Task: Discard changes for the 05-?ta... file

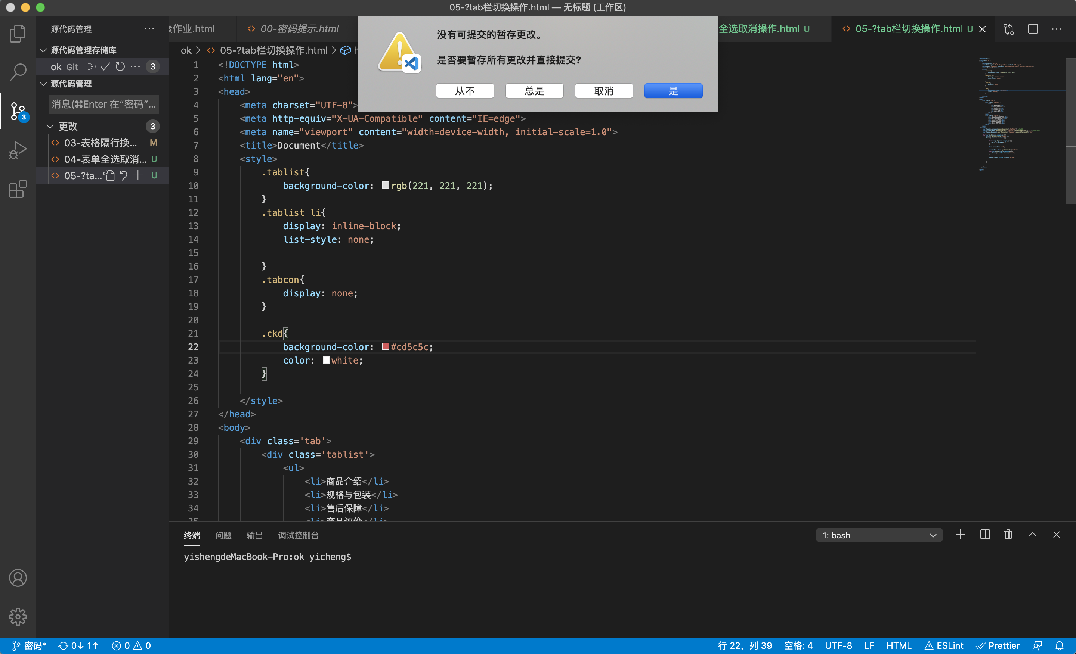Action: 124,175
